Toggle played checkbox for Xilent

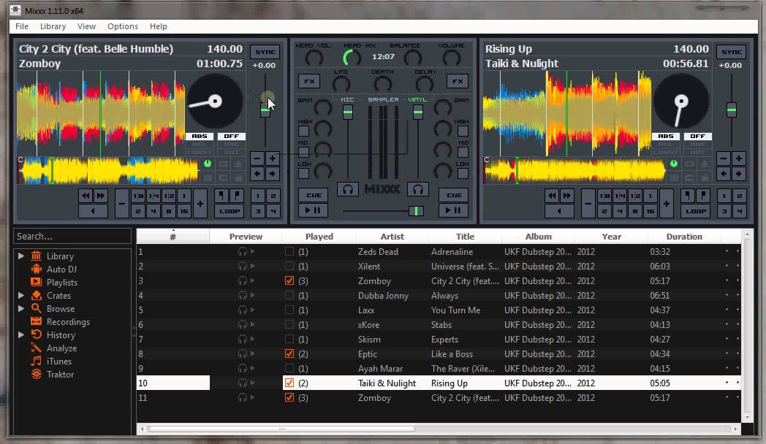289,267
